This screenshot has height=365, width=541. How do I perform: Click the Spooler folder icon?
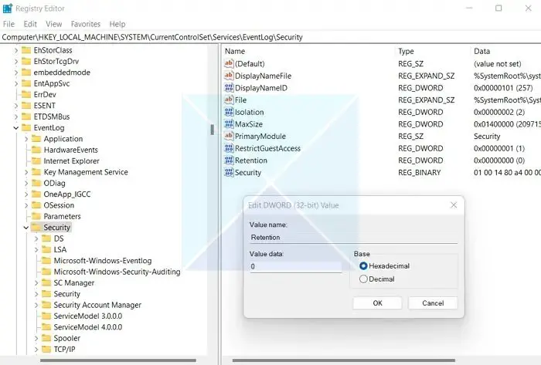click(x=46, y=338)
